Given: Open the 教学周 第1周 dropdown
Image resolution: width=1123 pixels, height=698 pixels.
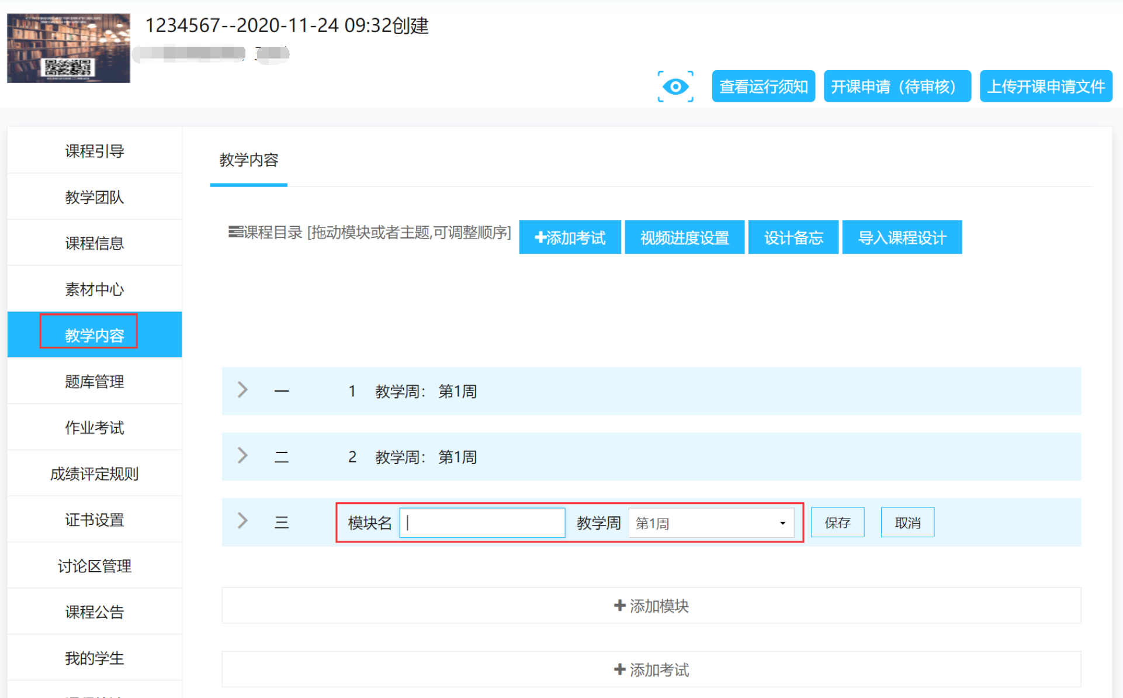Looking at the screenshot, I should point(710,523).
